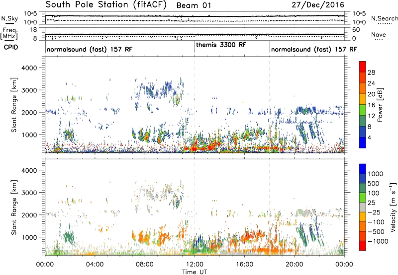Image resolution: width=398 pixels, height=275 pixels.
Task: Click the 1000 range tick in power panel
Action: [x=29, y=135]
